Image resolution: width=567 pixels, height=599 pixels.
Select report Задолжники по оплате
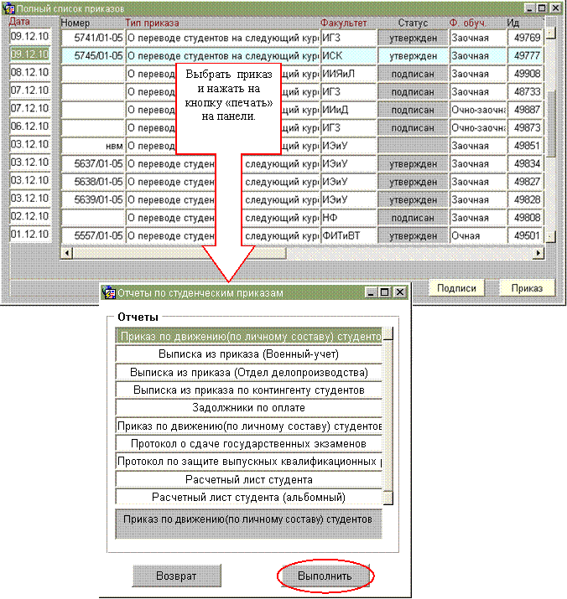[x=248, y=408]
